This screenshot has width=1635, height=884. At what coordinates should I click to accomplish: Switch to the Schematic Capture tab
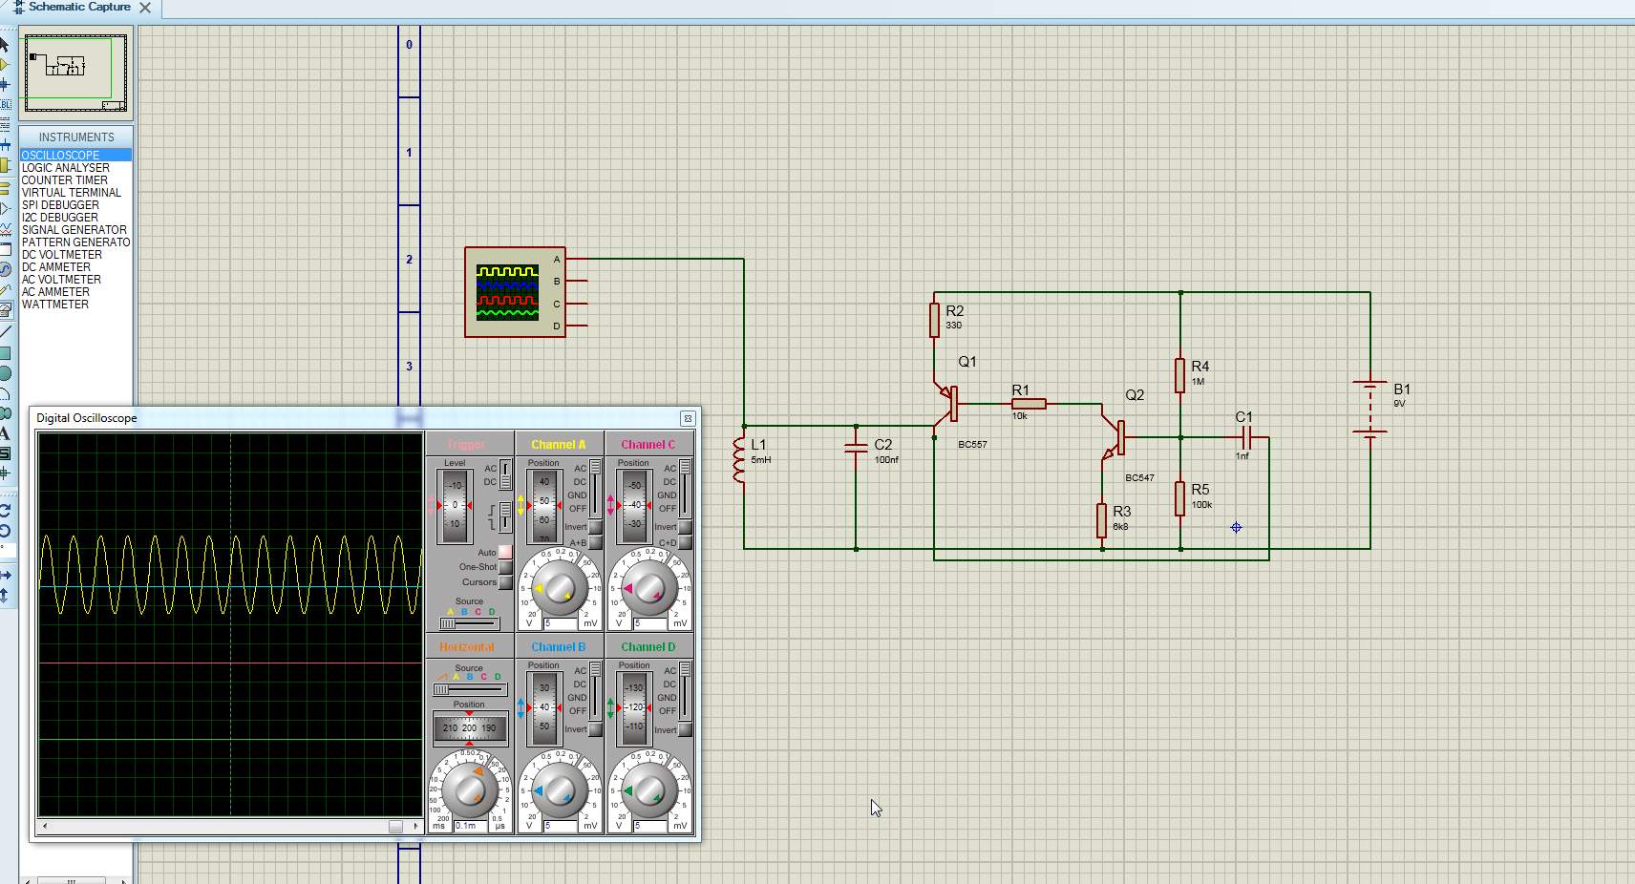(78, 8)
